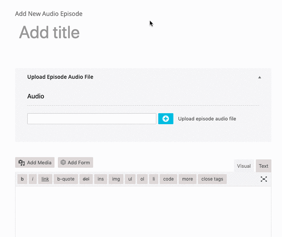Insert bold tag with b button
282x237 pixels.
pos(22,179)
